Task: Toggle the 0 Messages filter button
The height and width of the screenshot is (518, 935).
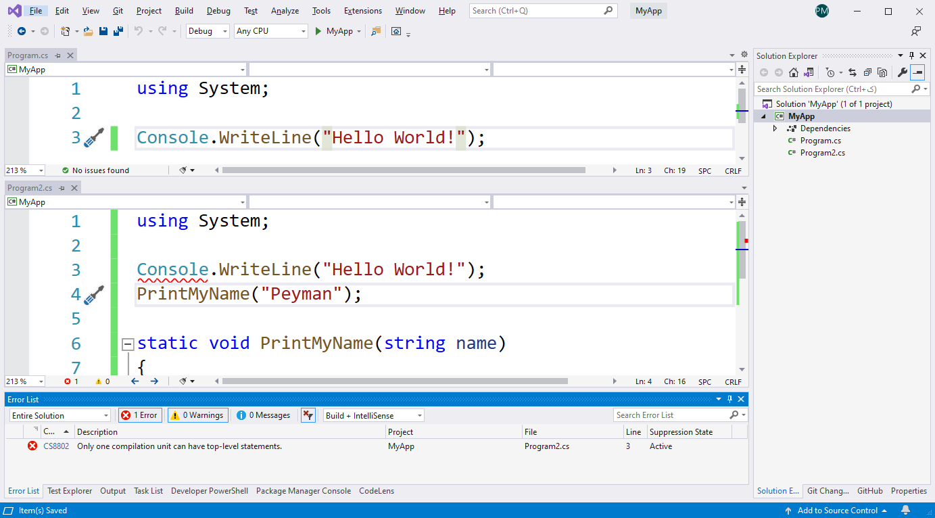Action: tap(264, 415)
